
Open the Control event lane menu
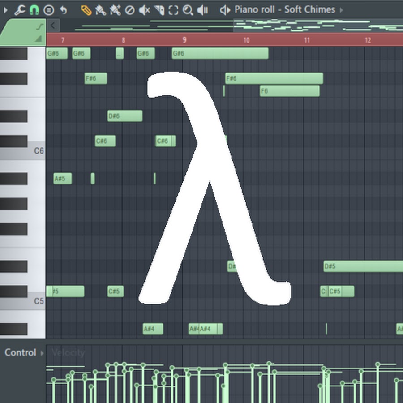coord(24,353)
